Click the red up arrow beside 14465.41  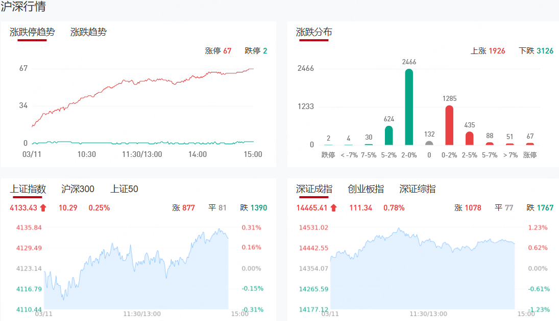tap(333, 208)
